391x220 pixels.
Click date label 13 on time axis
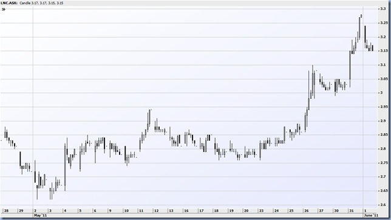[171, 211]
